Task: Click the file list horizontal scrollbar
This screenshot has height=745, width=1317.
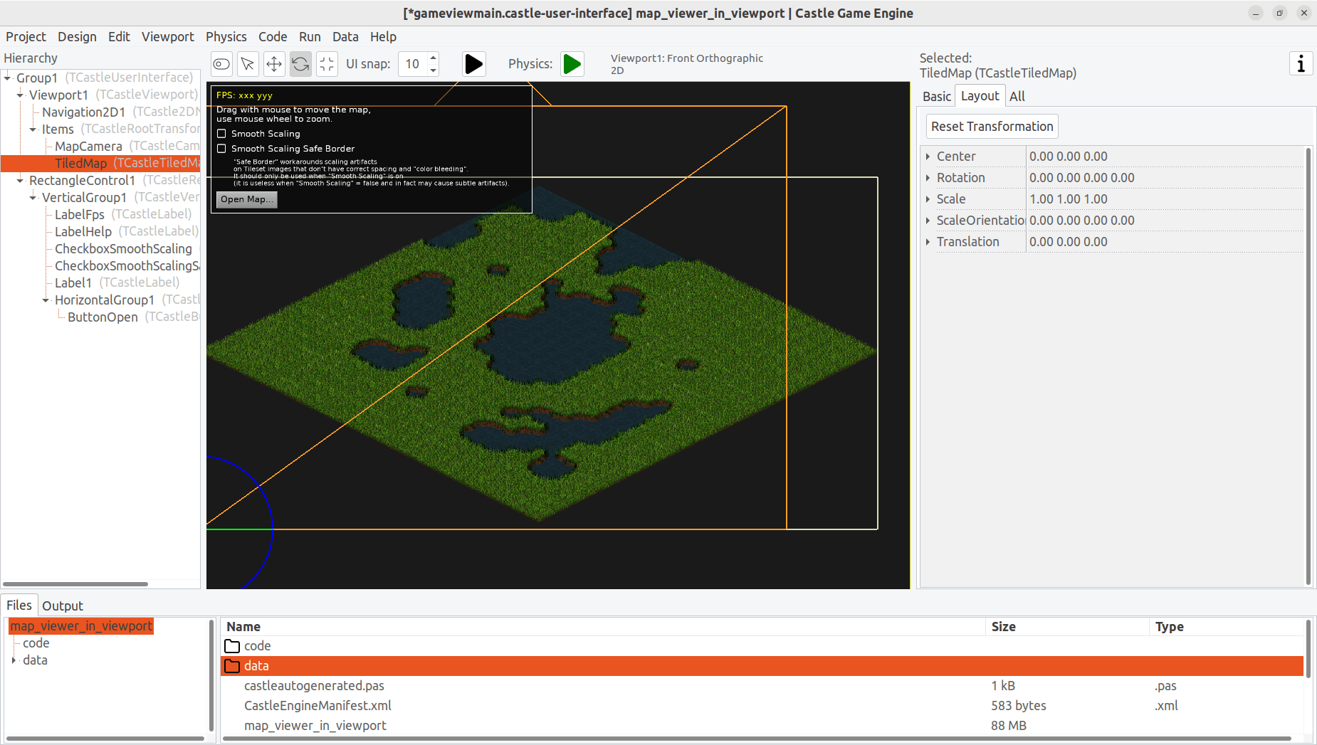Action: pos(757,739)
